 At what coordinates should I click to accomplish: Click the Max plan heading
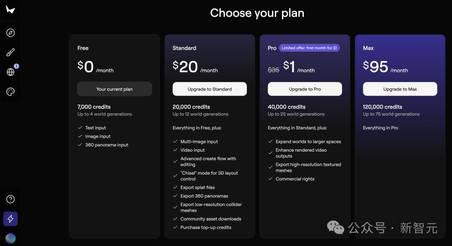coord(368,48)
